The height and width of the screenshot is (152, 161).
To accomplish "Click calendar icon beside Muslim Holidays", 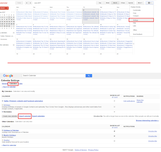I will click(x=3, y=135).
